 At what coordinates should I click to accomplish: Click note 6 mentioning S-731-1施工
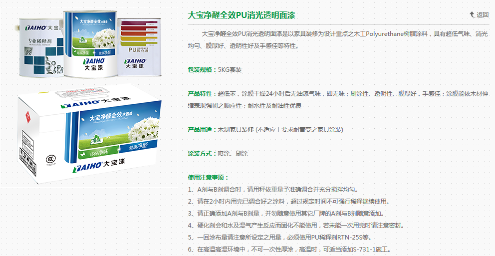(289, 250)
